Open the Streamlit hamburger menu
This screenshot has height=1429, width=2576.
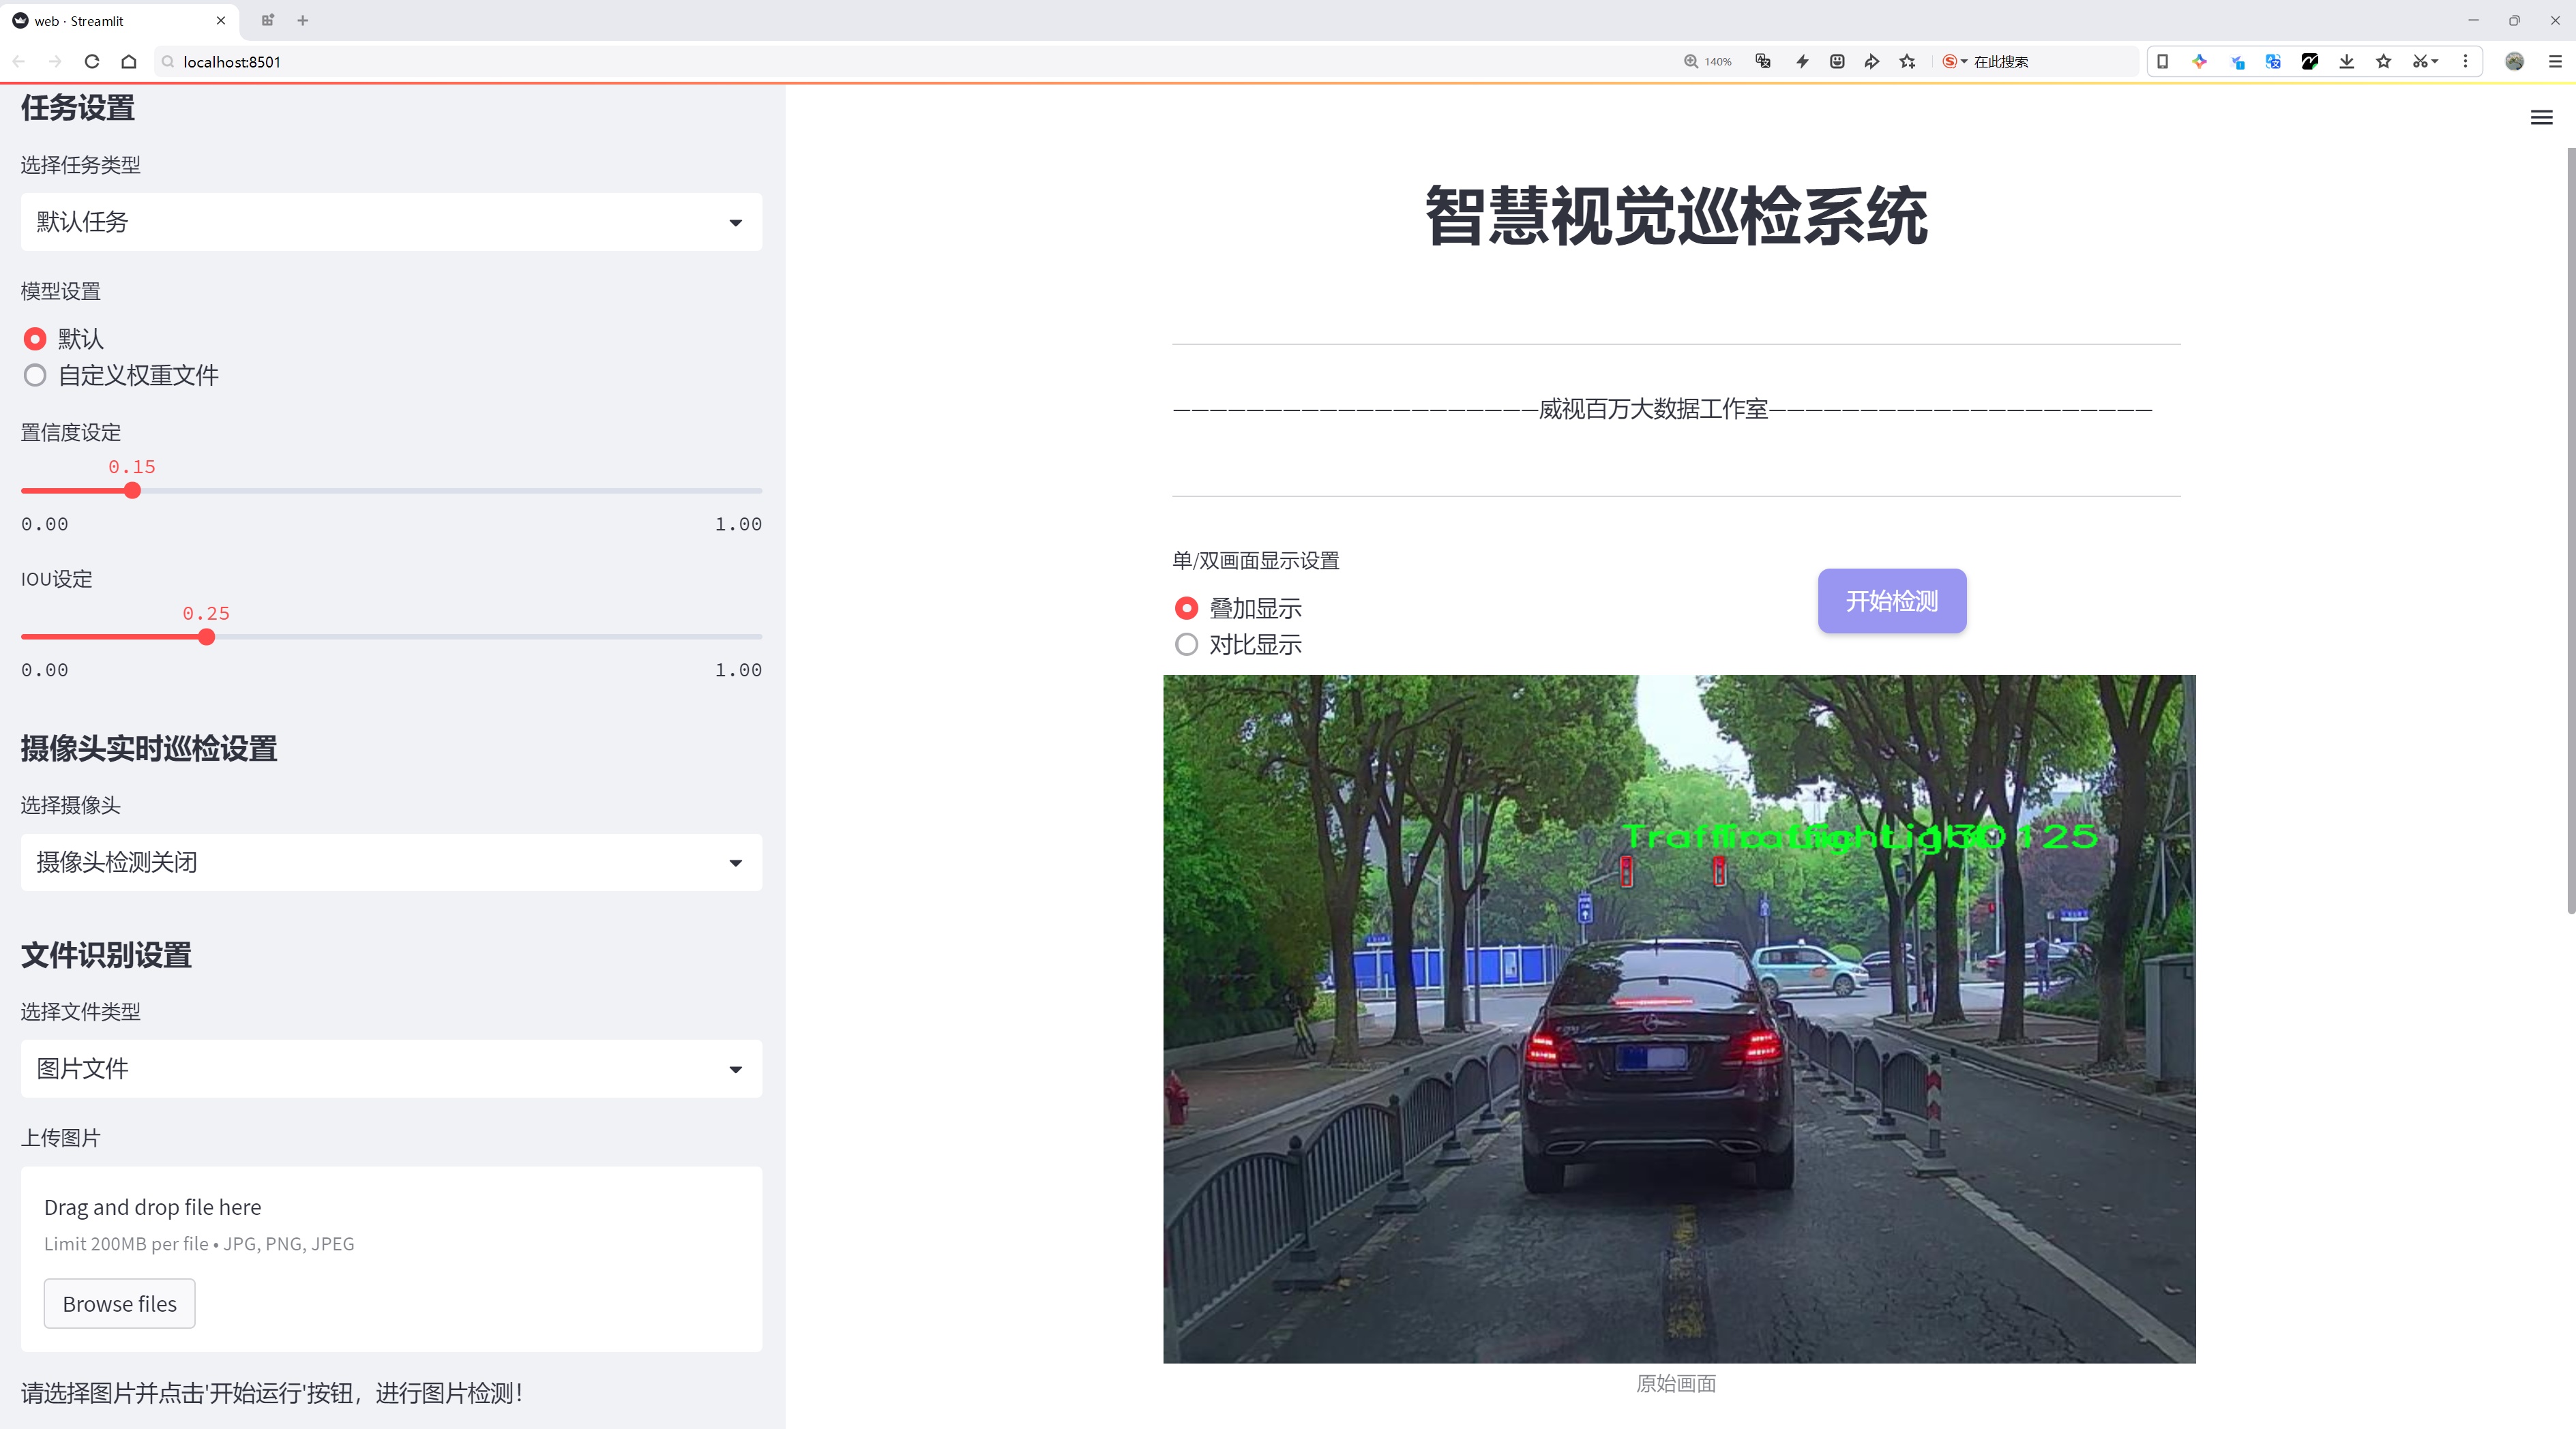click(2541, 118)
